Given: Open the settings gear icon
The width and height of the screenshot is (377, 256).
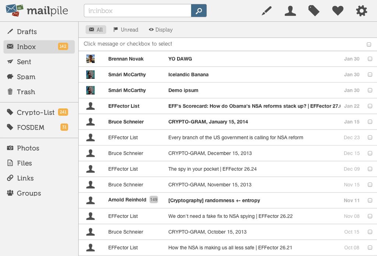Looking at the screenshot, I should (x=361, y=11).
